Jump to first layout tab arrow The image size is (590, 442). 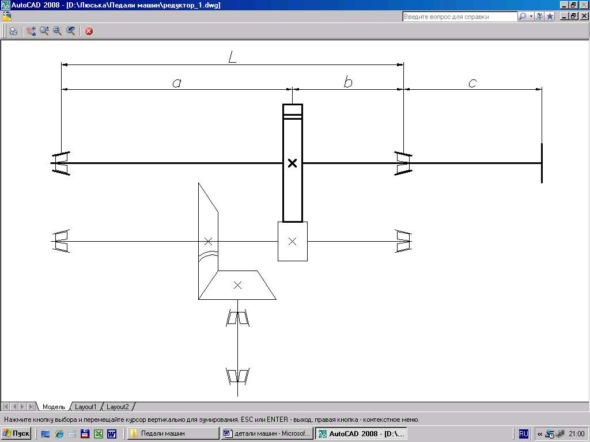click(x=6, y=407)
